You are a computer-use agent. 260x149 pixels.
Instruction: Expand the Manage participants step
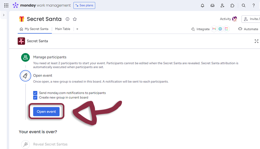tap(50, 57)
